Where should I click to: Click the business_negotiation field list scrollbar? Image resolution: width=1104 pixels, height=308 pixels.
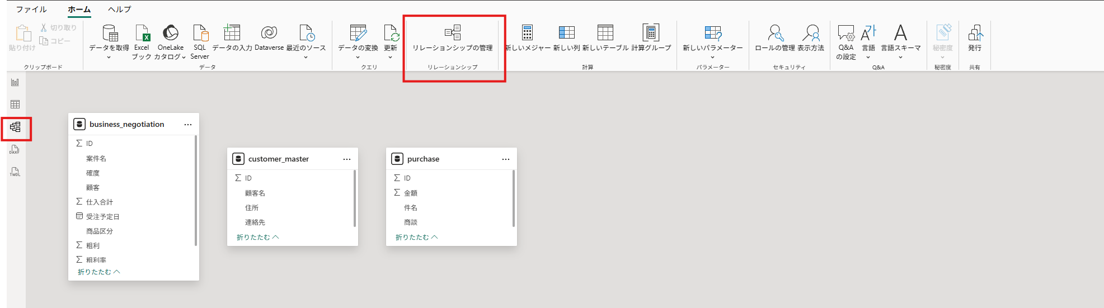point(196,190)
